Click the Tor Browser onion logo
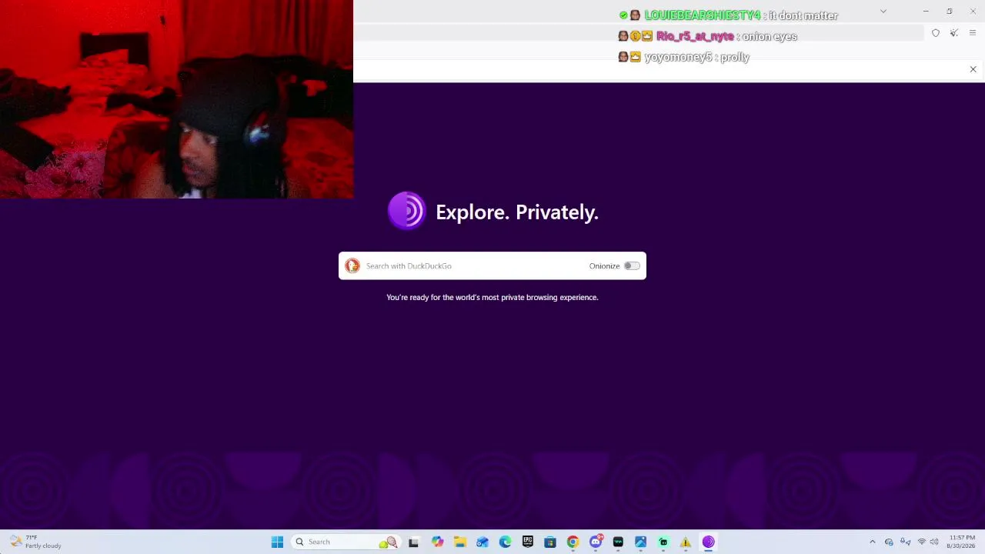985x554 pixels. pyautogui.click(x=406, y=211)
